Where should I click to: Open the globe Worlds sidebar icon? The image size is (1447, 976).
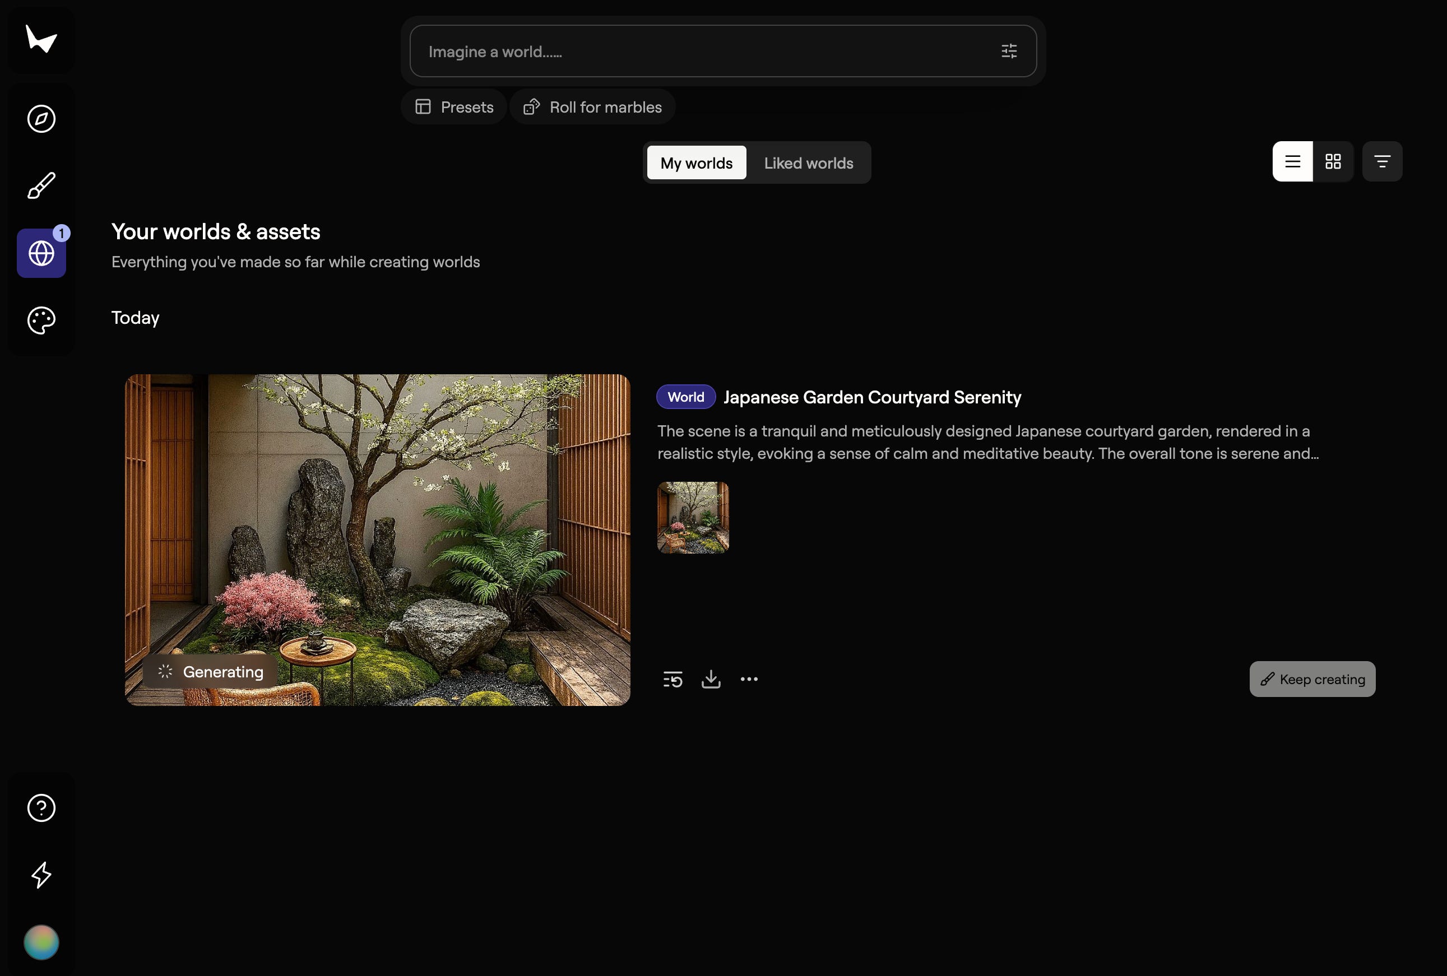tap(41, 253)
